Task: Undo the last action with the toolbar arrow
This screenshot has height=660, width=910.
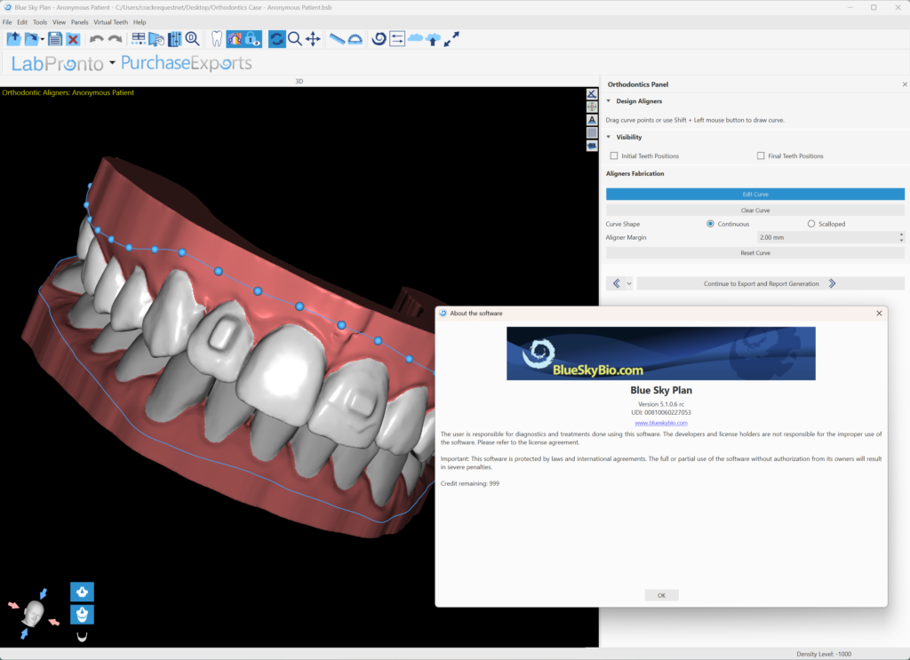Action: tap(96, 39)
